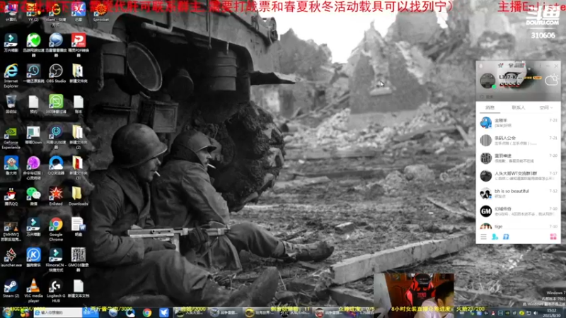
Task: Click the QQ main menu hamburger icon
Action: coord(483,237)
